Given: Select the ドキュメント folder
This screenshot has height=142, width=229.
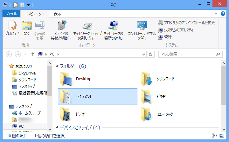Looking at the screenshot, I should point(98,97).
